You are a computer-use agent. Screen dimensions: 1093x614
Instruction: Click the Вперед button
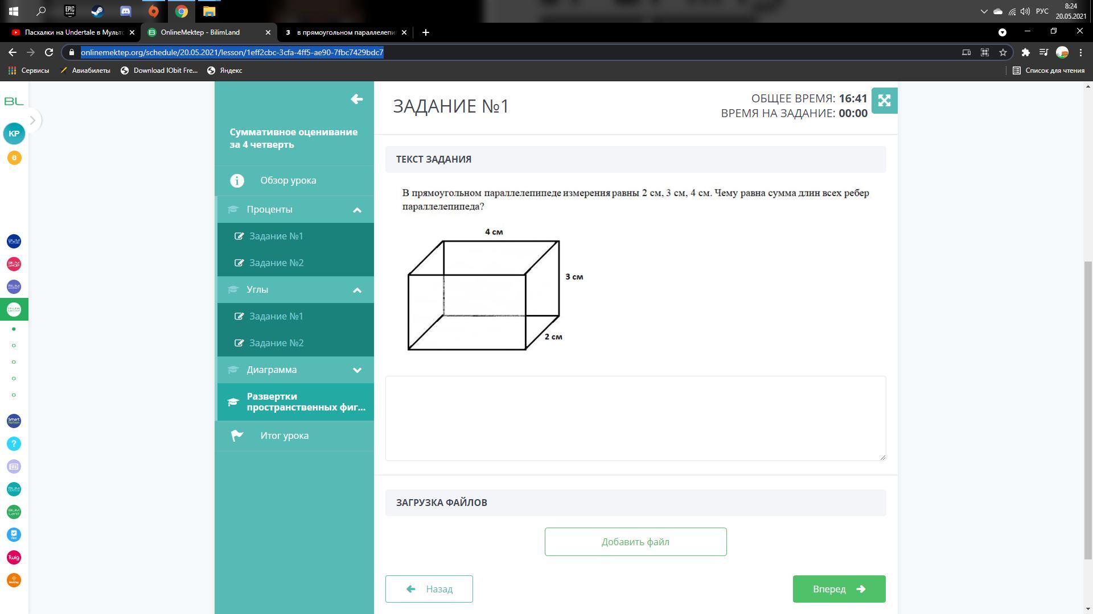tap(839, 589)
